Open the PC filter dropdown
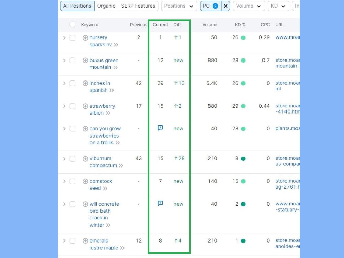 [x=211, y=6]
